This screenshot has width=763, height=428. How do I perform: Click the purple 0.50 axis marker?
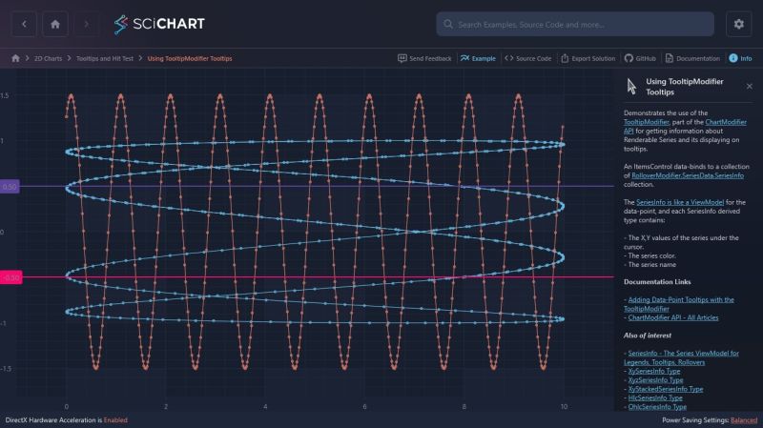pos(10,186)
